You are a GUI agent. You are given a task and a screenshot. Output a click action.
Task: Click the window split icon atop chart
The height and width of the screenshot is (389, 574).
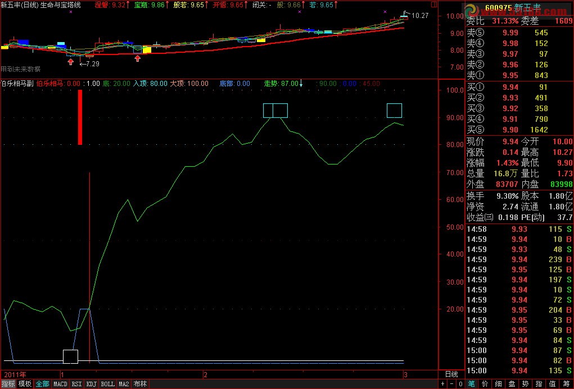[x=434, y=4]
